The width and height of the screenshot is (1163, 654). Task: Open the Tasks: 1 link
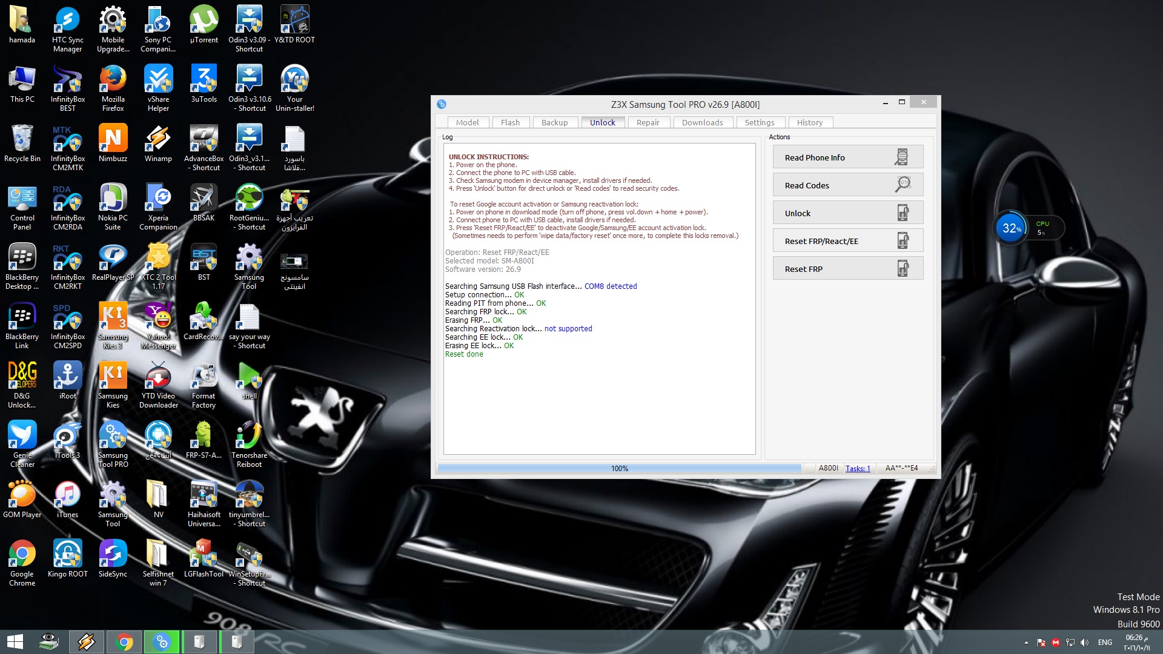857,468
